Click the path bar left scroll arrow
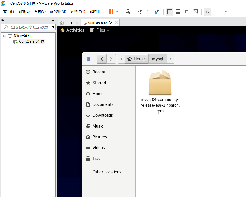The height and width of the screenshot is (197, 246). pos(121,59)
